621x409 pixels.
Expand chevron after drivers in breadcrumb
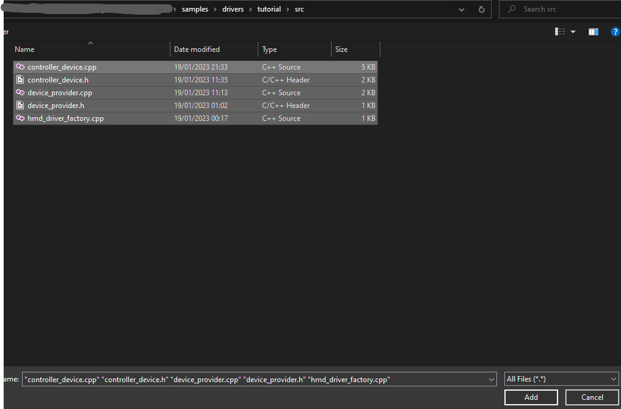tap(250, 9)
